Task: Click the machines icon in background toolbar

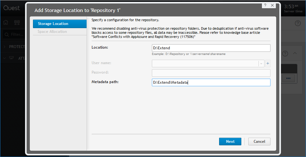Action: (17, 23)
